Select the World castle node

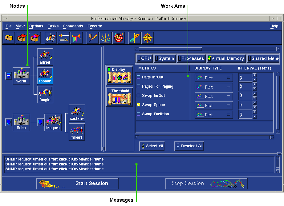coord(21,76)
